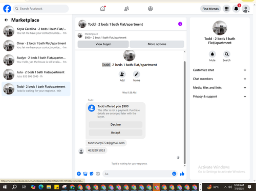The height and width of the screenshot is (191, 256).
Task: Click the chat vertical scrollbar
Action: point(184,112)
